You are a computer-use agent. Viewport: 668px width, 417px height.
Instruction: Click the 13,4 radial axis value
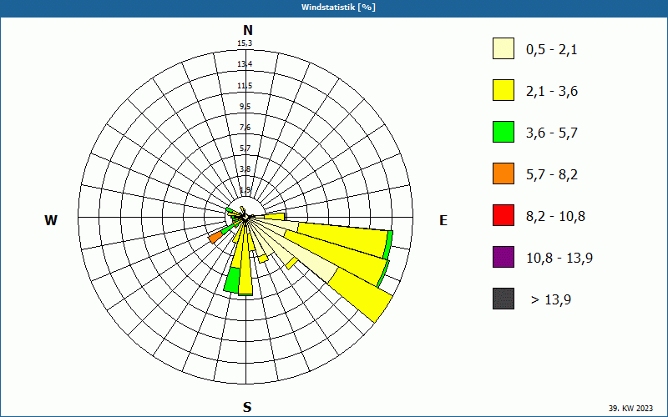tap(245, 64)
